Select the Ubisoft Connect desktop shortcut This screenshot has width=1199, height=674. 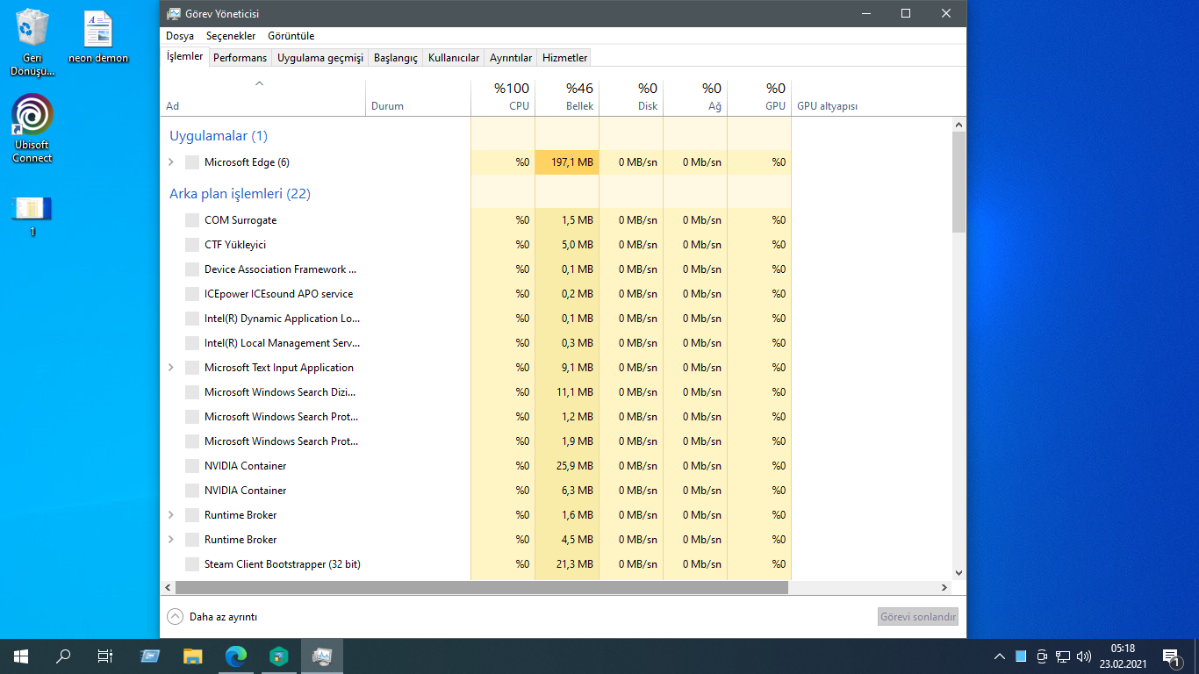[x=32, y=128]
